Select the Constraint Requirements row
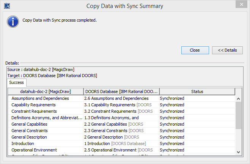The height and width of the screenshot is (164, 250). (x=34, y=111)
